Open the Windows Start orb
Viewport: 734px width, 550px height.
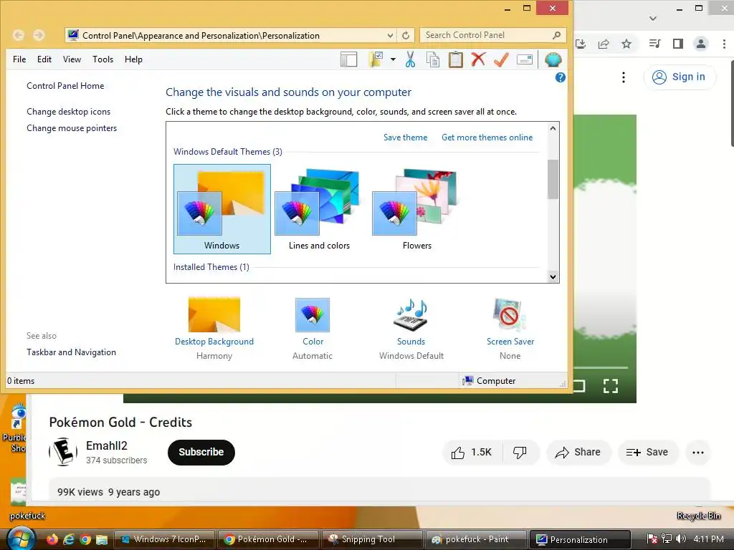(21, 539)
